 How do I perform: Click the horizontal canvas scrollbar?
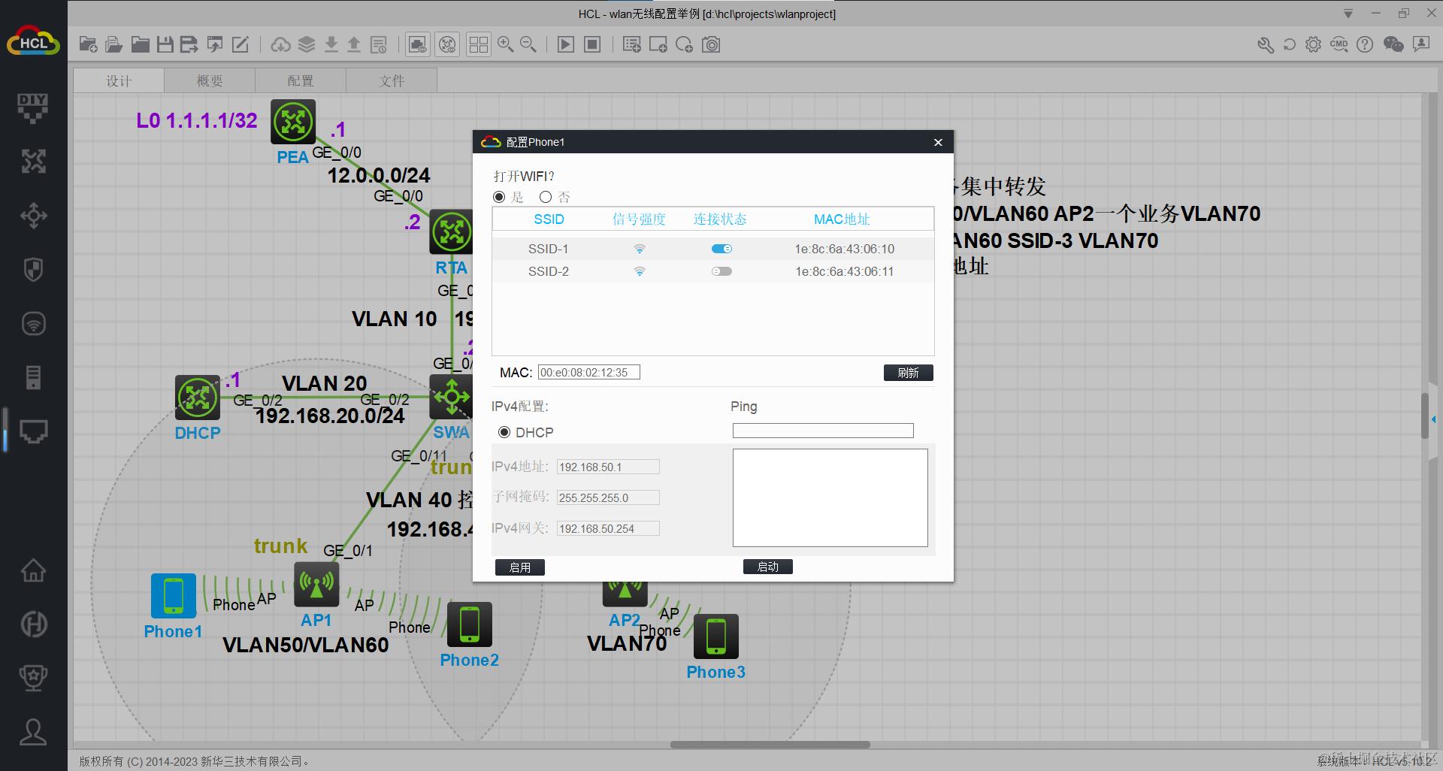click(770, 745)
